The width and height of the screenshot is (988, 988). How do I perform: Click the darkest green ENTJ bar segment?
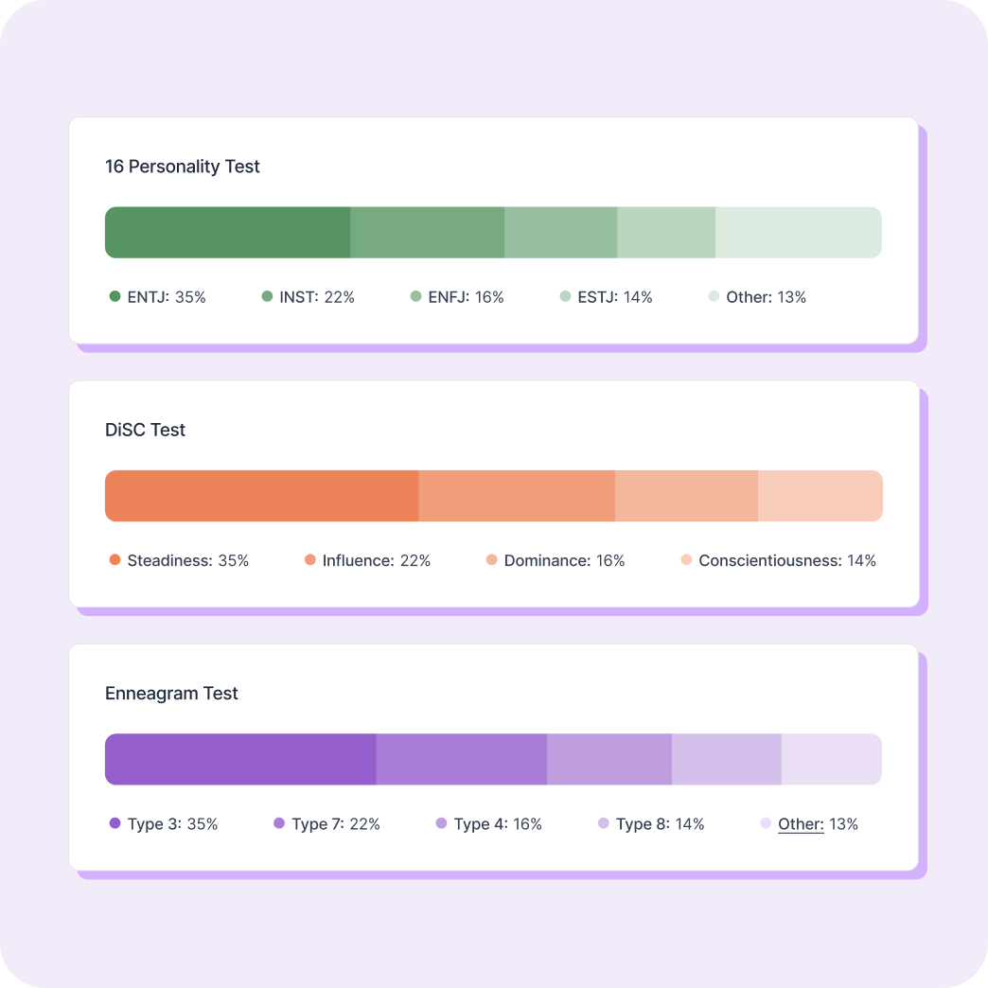pos(227,232)
